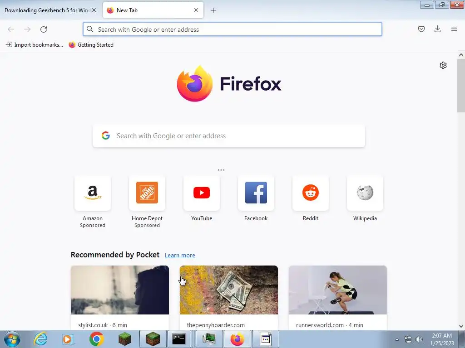465x348 pixels.
Task: Open the first Minecraft grass block icon
Action: pyautogui.click(x=124, y=339)
